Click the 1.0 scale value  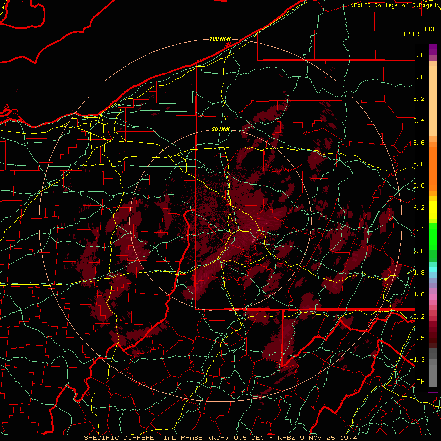(419, 294)
